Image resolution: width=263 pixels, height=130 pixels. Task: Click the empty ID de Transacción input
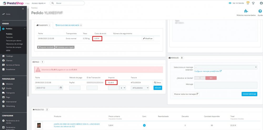(x=92, y=88)
